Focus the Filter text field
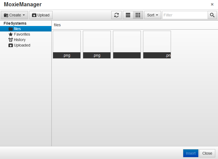The width and height of the screenshot is (218, 159). click(185, 15)
